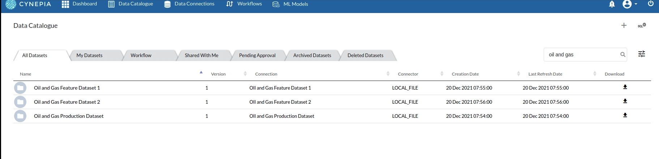Sort by Last Refresh Date column

[545, 74]
